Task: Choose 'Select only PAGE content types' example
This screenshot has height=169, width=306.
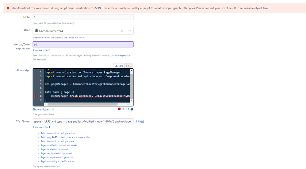Action: [x=66, y=137]
